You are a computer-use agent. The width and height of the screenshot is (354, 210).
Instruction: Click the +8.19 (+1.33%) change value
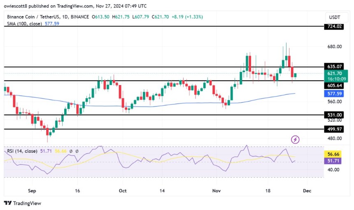[187, 17]
